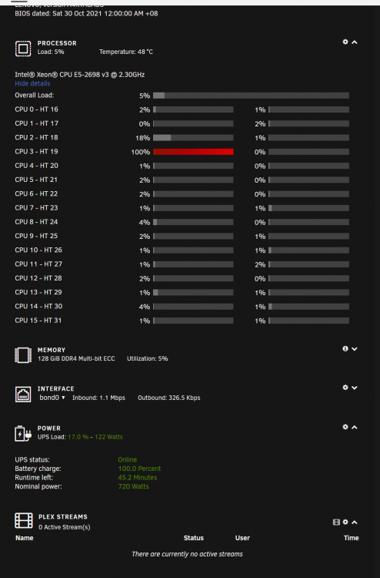Click the Interface ethernet port icon
This screenshot has width=380, height=578.
[x=23, y=394]
